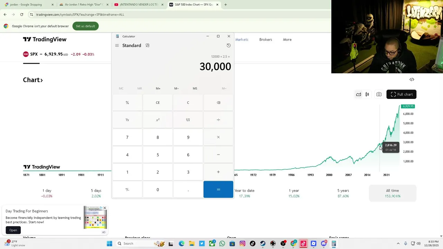Click digit 7 on Calculator keypad
Viewport: 443px width, 249px height.
point(127,137)
